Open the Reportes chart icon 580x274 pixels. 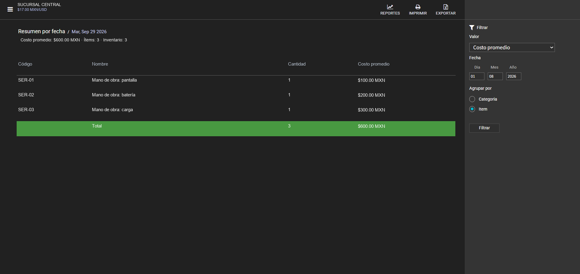tap(390, 7)
